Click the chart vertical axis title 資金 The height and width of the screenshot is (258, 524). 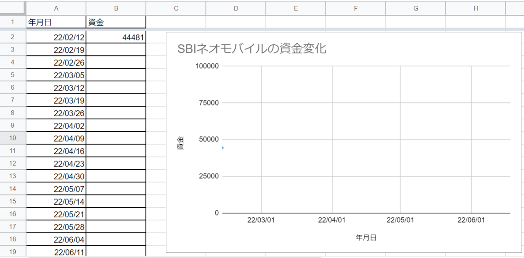click(x=180, y=143)
